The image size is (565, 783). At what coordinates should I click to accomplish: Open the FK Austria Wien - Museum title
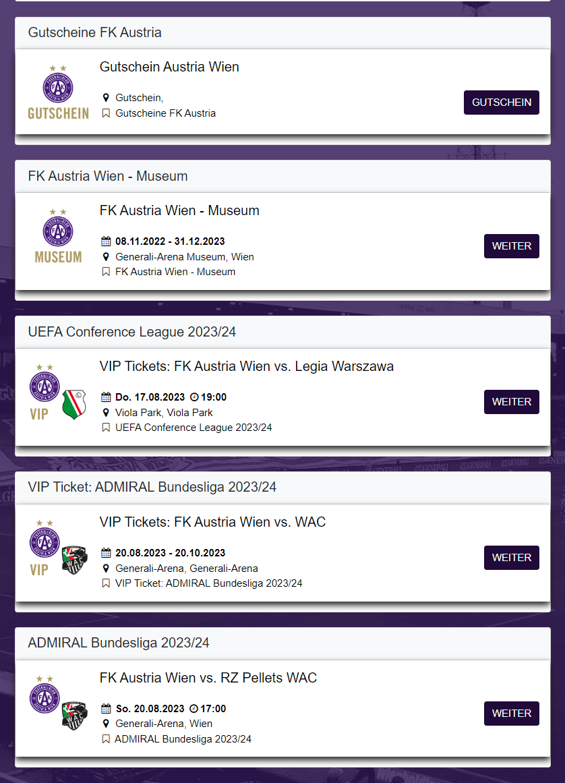coord(179,210)
